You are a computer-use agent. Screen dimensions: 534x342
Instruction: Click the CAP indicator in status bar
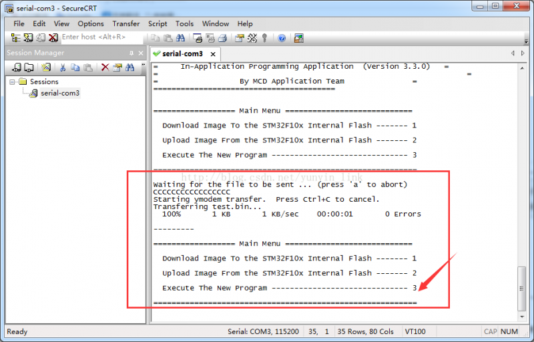tap(491, 331)
